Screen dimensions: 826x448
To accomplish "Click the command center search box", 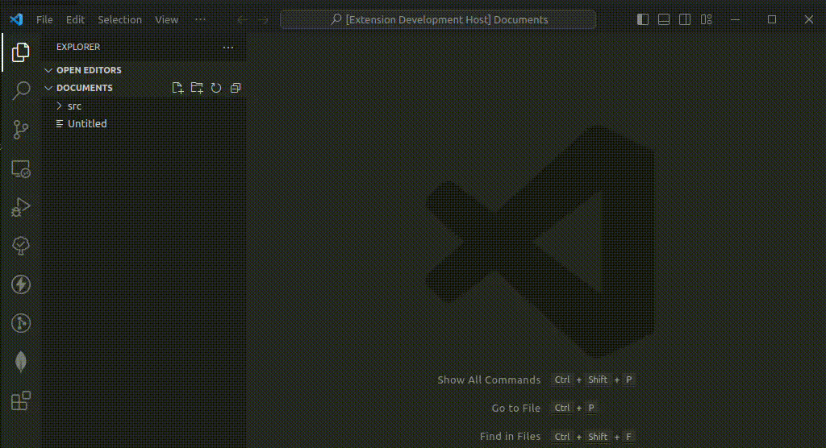I will pos(438,19).
